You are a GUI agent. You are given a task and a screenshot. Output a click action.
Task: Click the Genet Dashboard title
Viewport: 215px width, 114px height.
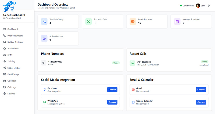click(14, 15)
